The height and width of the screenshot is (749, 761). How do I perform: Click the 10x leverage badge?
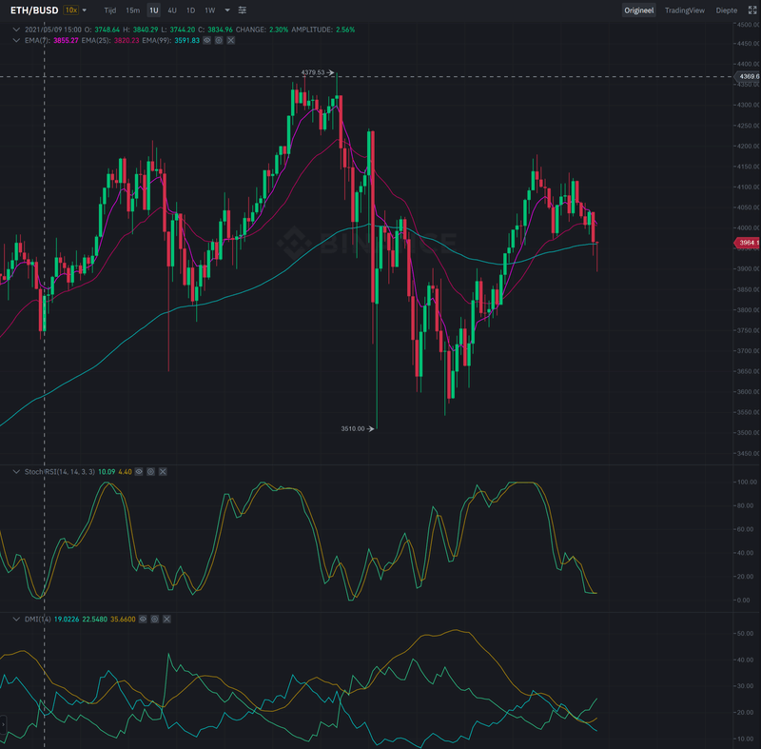(71, 10)
